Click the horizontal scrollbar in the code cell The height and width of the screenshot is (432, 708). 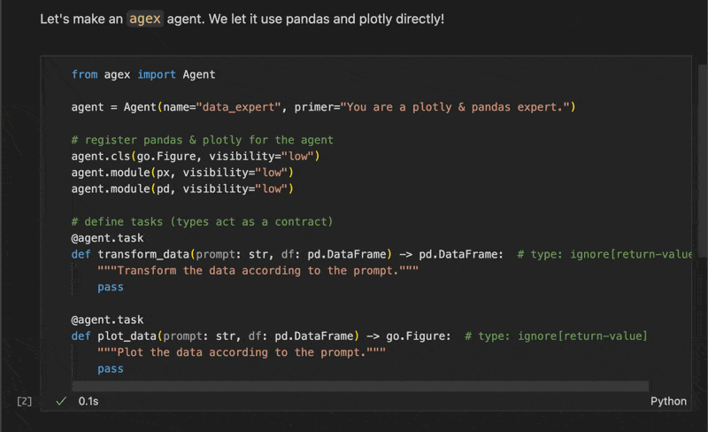[360, 385]
